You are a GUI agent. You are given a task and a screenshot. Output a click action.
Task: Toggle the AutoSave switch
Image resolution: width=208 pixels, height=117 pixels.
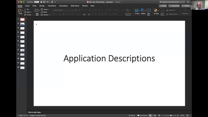pyautogui.click(x=36, y=2)
